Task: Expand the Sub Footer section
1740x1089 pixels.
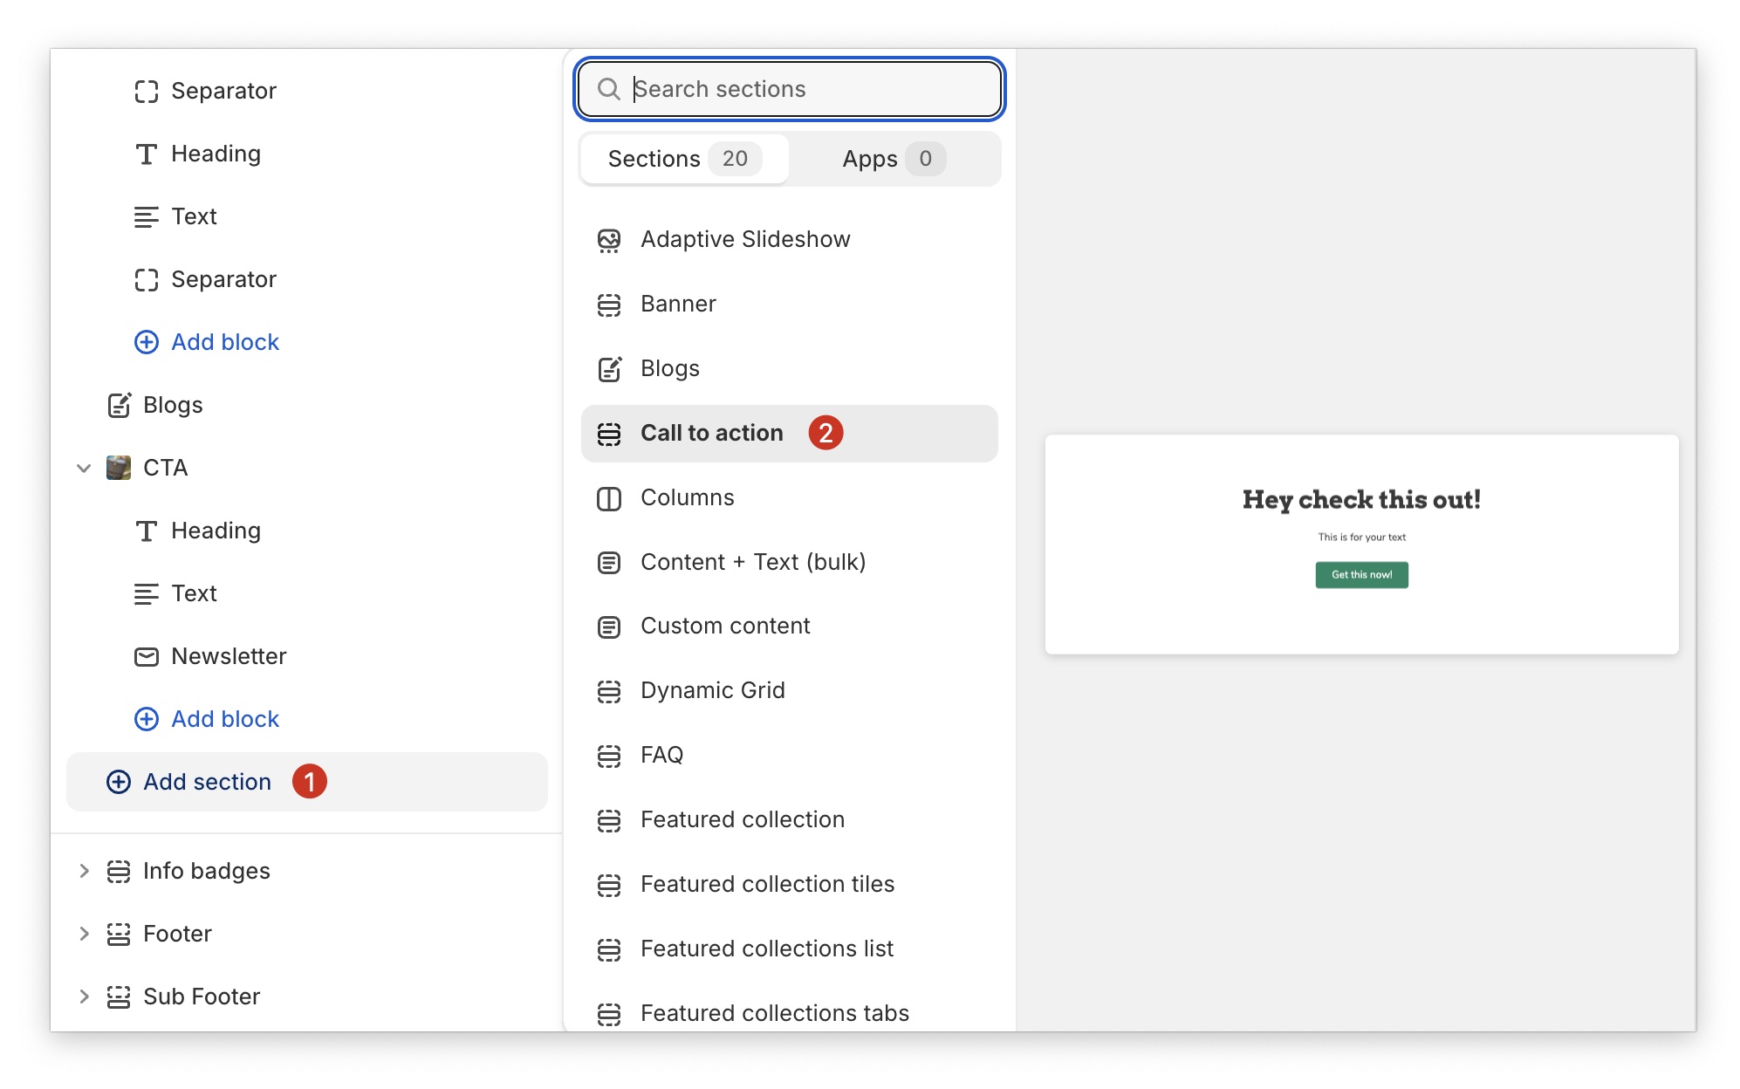Action: pyautogui.click(x=84, y=997)
